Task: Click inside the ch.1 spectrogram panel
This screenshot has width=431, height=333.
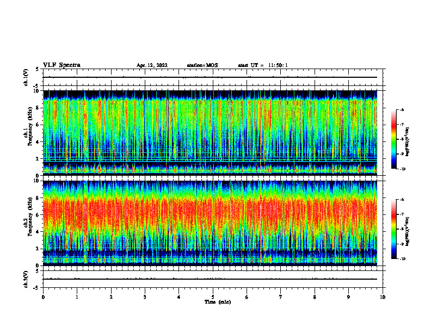Action: click(210, 133)
